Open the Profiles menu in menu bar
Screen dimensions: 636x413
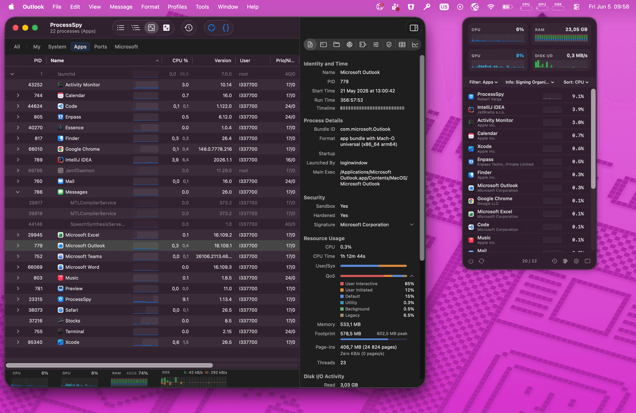177,7
